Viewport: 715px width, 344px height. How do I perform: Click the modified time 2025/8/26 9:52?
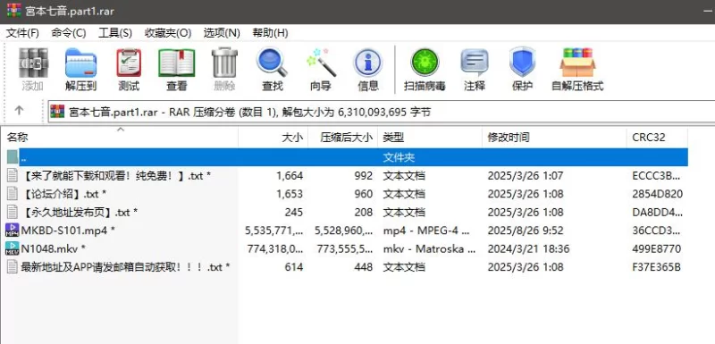(x=526, y=231)
